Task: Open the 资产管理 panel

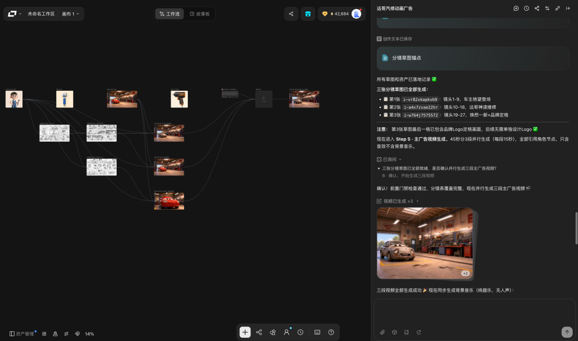Action: (x=22, y=334)
